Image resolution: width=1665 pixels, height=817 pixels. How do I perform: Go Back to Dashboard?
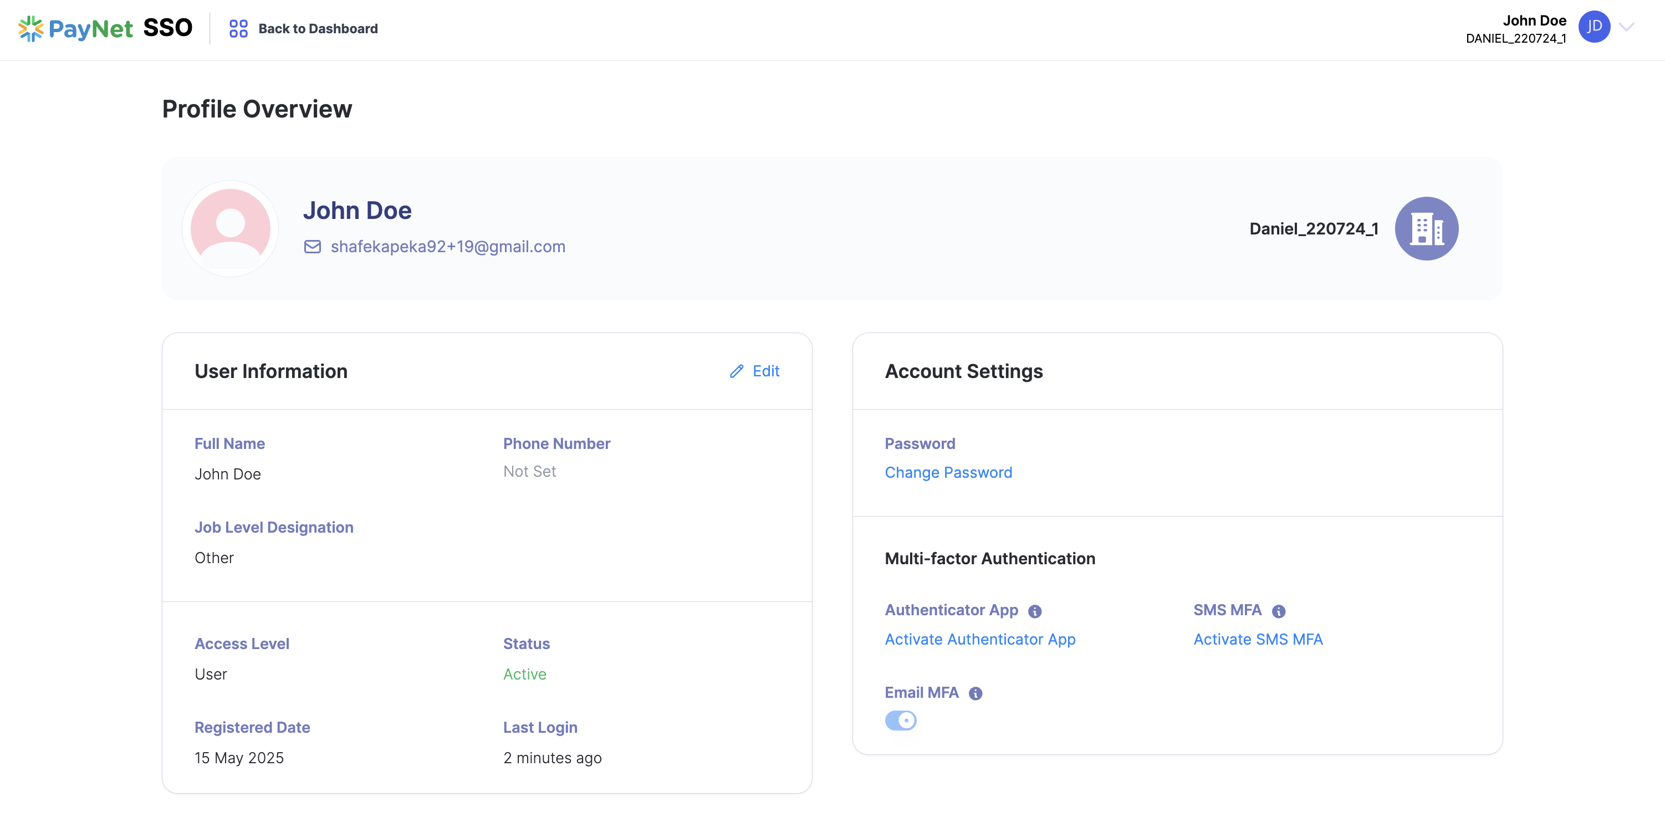click(318, 28)
